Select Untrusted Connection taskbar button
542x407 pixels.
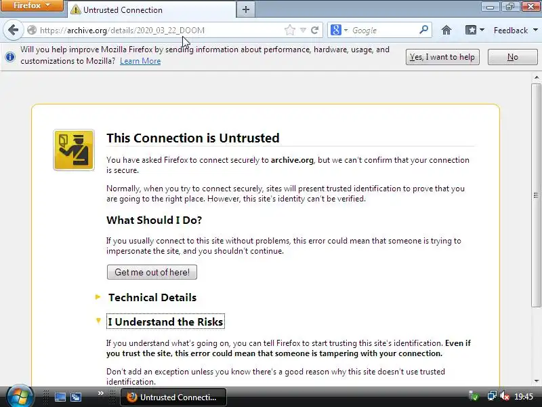[173, 398]
